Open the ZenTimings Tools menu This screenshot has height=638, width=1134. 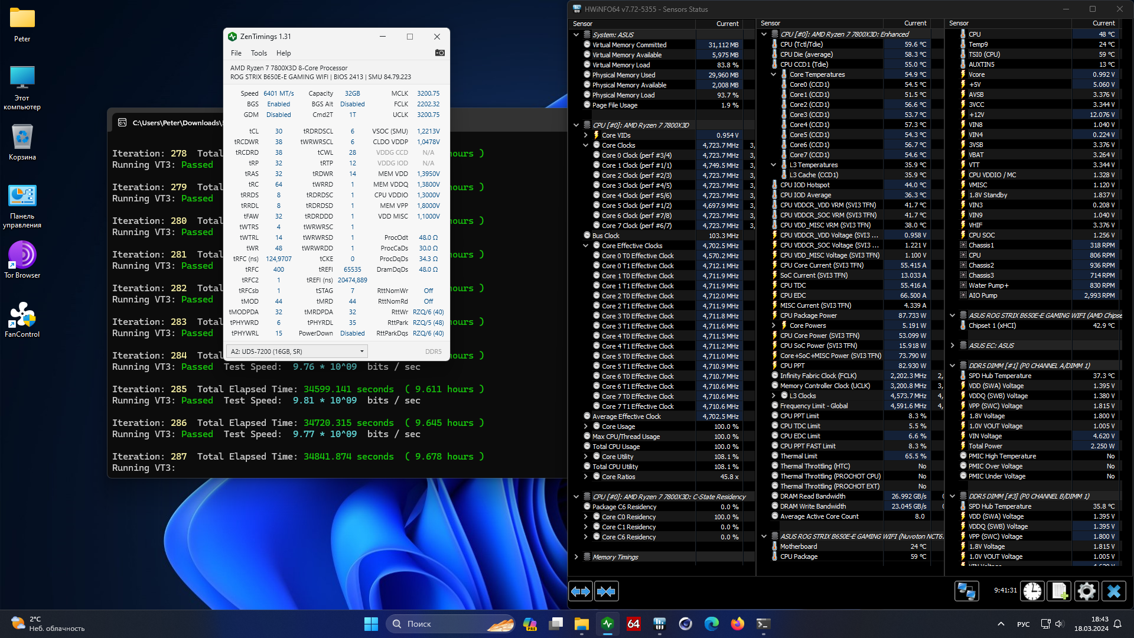click(x=259, y=53)
